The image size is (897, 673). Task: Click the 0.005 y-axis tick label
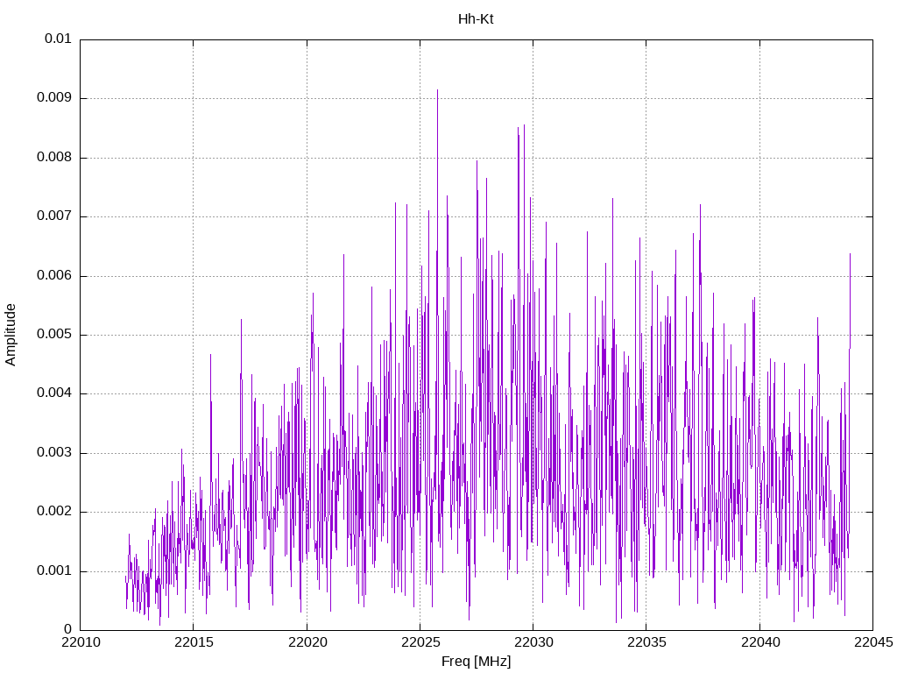pyautogui.click(x=54, y=335)
